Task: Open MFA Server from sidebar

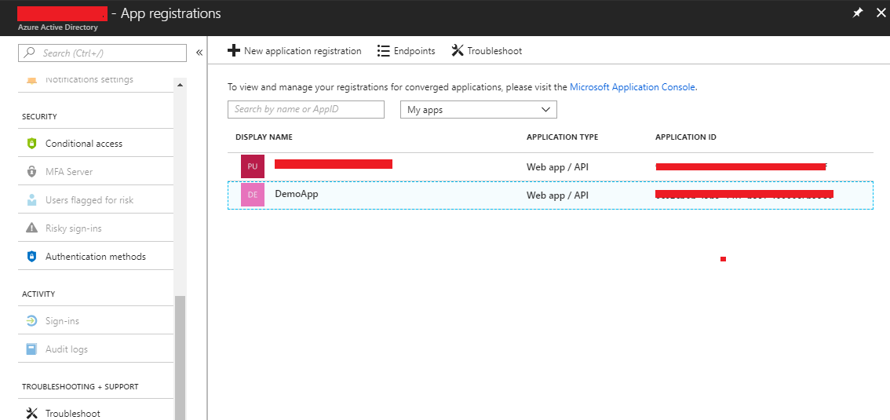Action: click(x=69, y=172)
